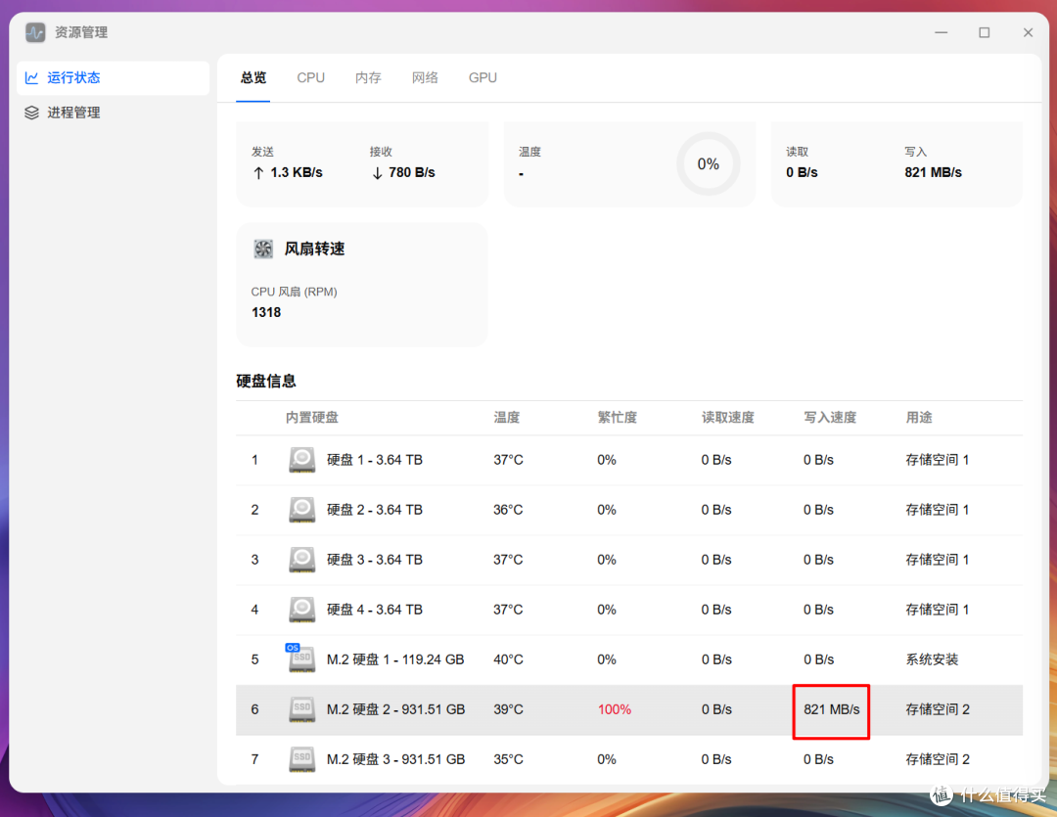
Task: Click the disk icon for 硬盘 4
Action: (x=302, y=610)
